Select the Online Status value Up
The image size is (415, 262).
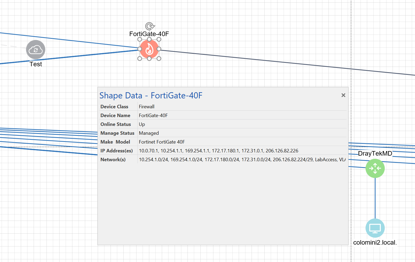coord(142,124)
